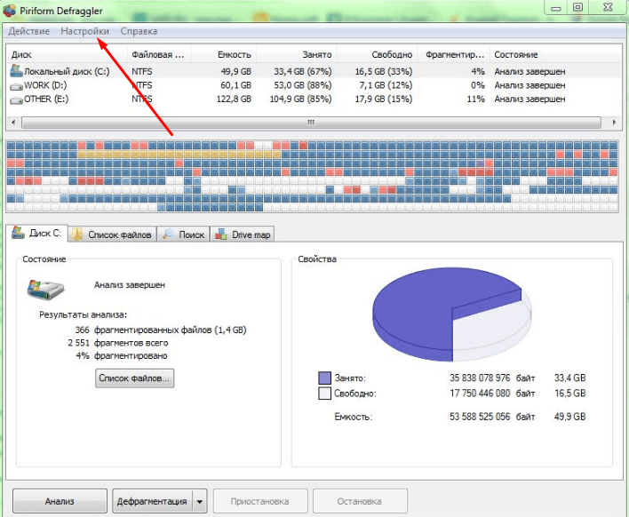Sort drives by the Диск column header
629x517 pixels.
point(67,54)
